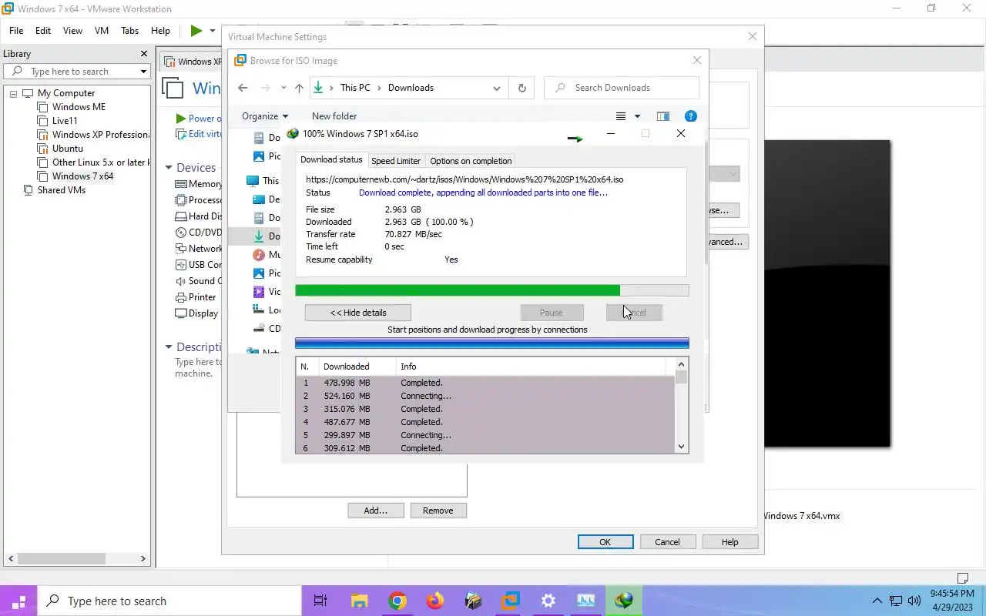
Task: Click the Network adapter device icon
Action: [181, 249]
